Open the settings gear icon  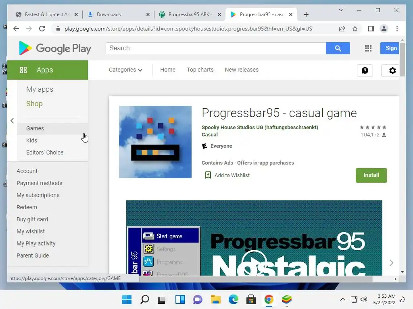coord(392,70)
